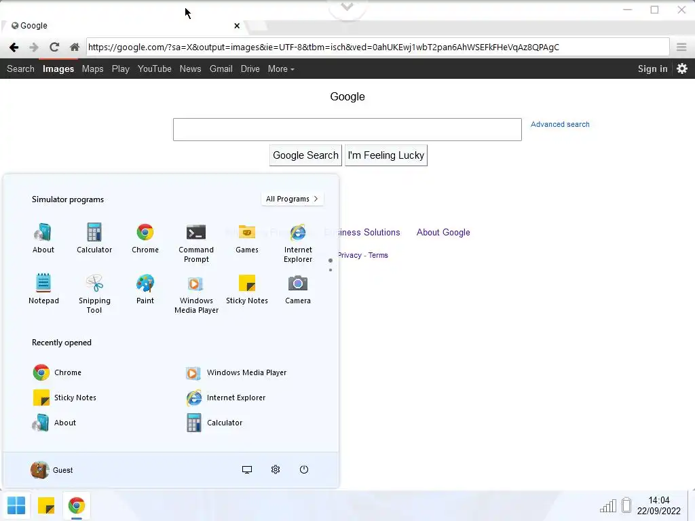
Task: Launch Calculator from Simulator programs
Action: click(x=94, y=238)
